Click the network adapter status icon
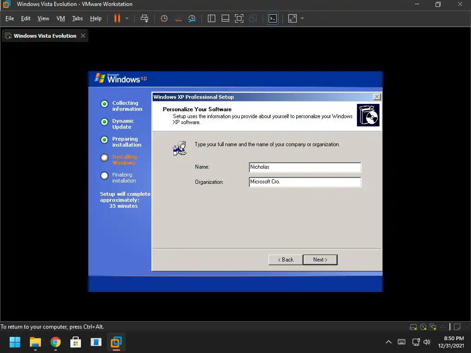471x353 pixels. point(433,327)
